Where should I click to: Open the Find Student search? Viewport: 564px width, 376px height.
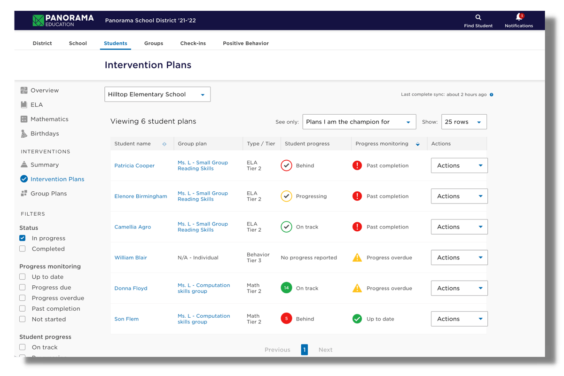click(x=478, y=21)
